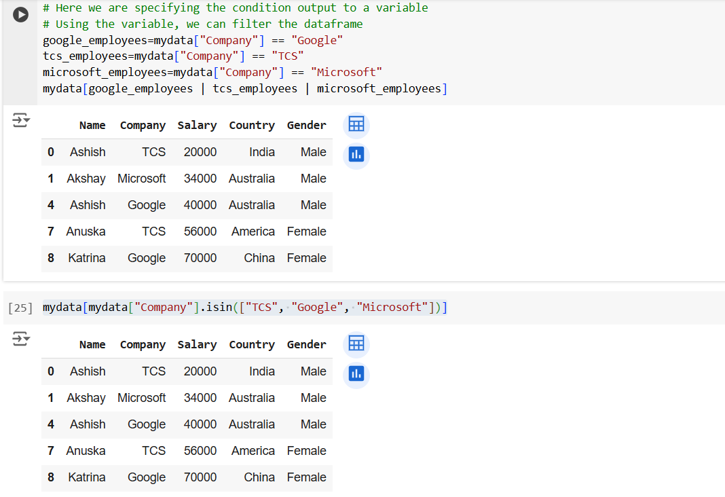Select the Name column header in first table

pyautogui.click(x=92, y=125)
